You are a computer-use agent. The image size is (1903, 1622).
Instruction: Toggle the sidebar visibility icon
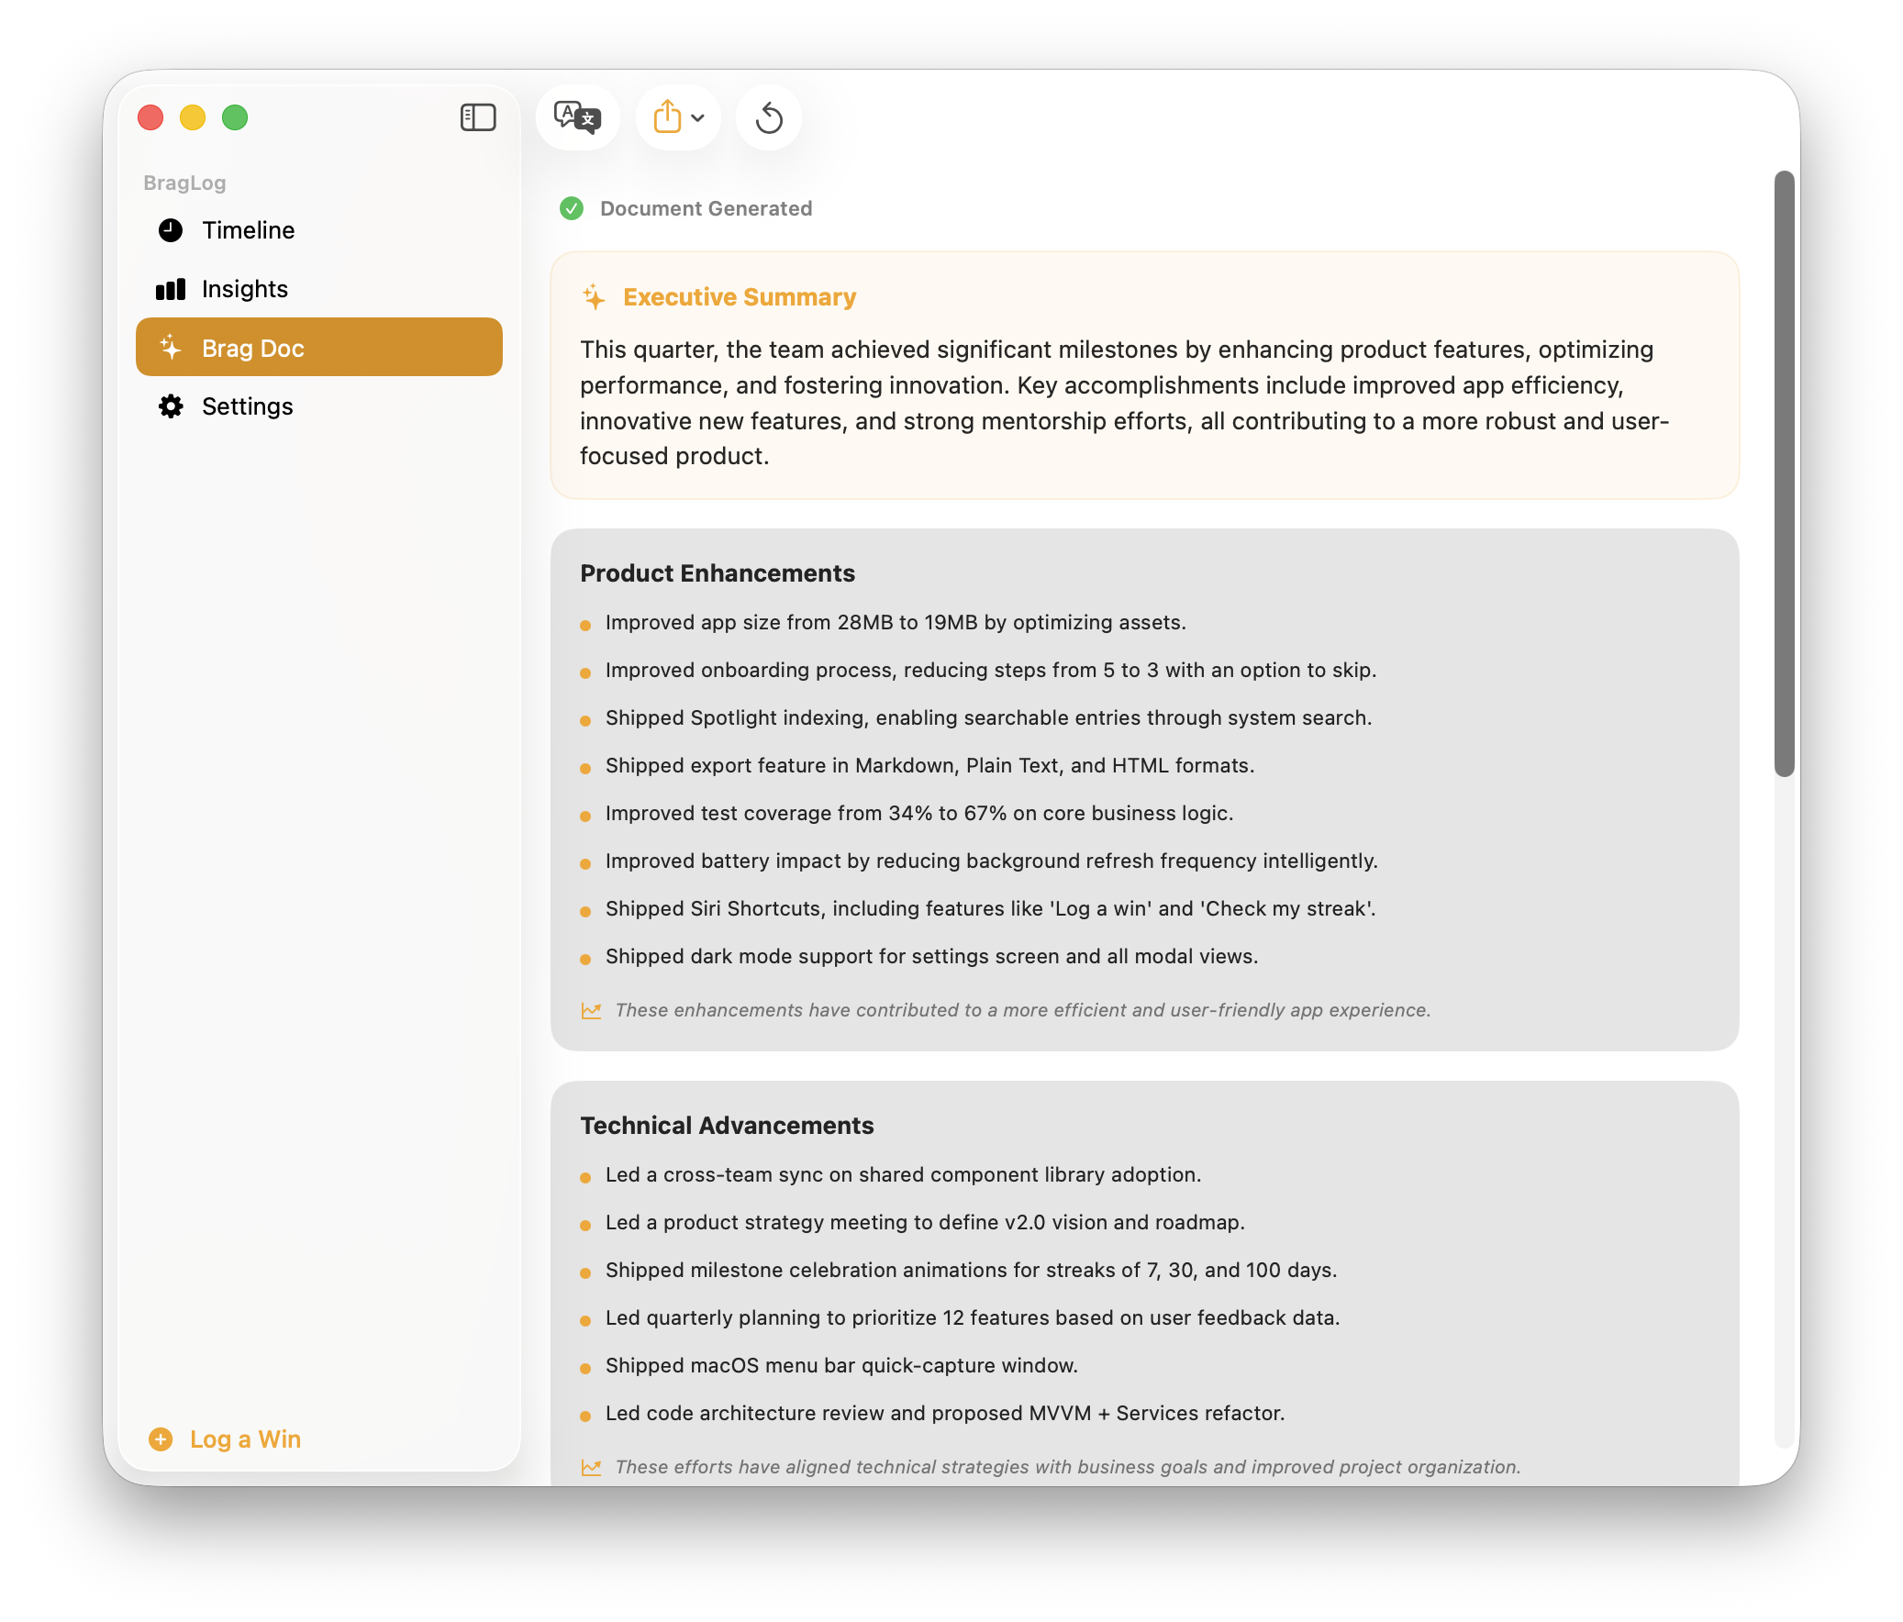click(x=479, y=117)
